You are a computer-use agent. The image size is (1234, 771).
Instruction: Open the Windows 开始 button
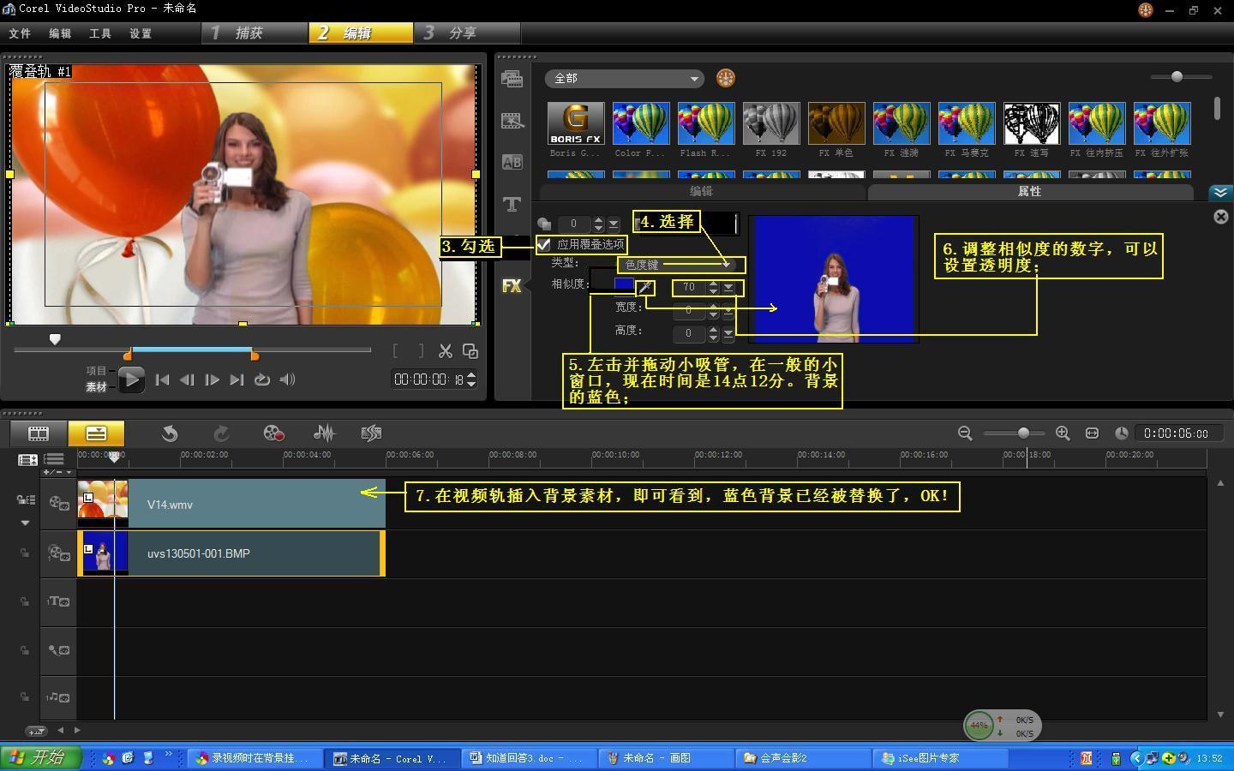click(x=40, y=757)
